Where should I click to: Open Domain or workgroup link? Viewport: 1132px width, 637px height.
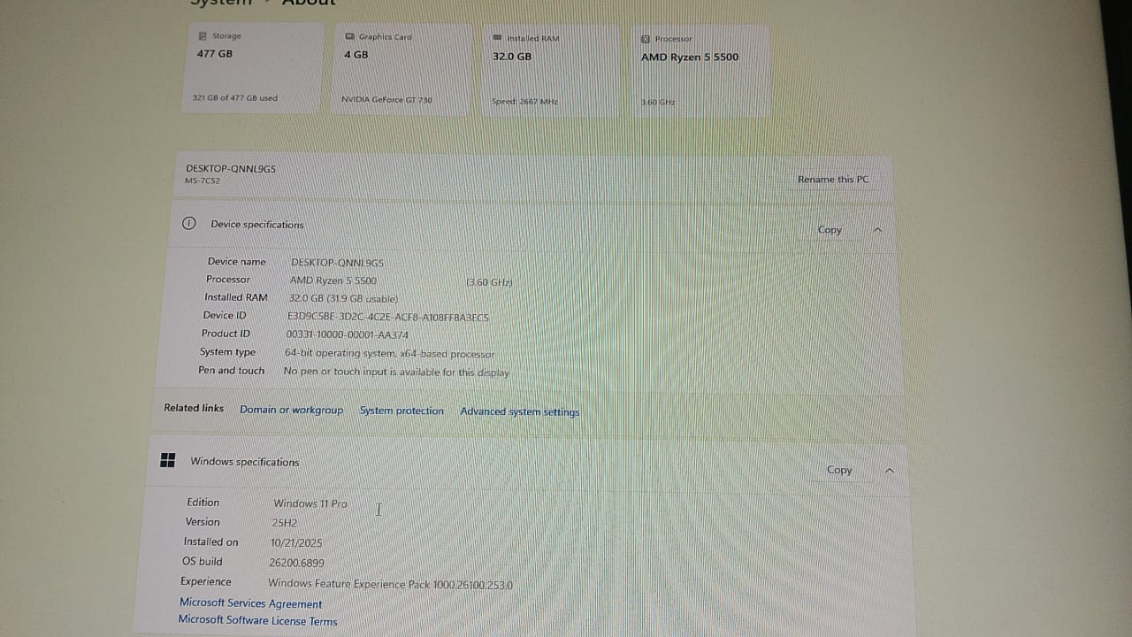click(291, 410)
